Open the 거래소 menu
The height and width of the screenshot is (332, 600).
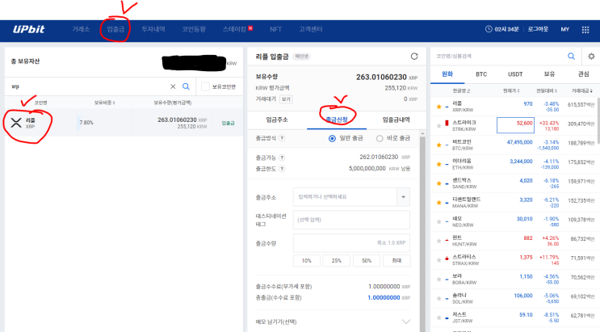pyautogui.click(x=81, y=29)
